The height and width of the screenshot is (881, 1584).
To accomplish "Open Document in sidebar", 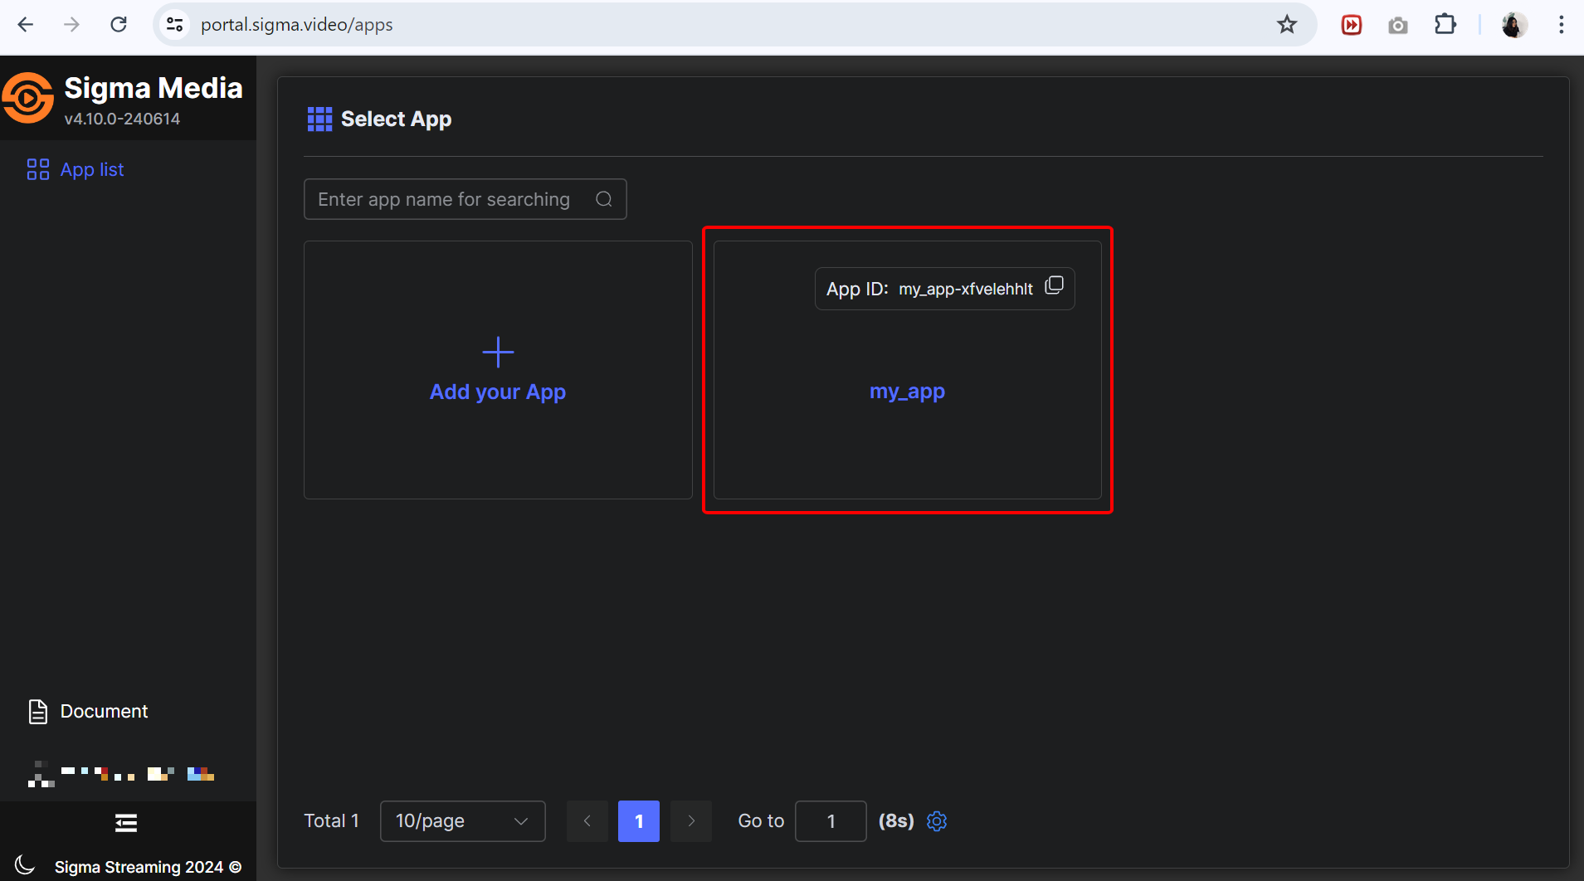I will 104,712.
